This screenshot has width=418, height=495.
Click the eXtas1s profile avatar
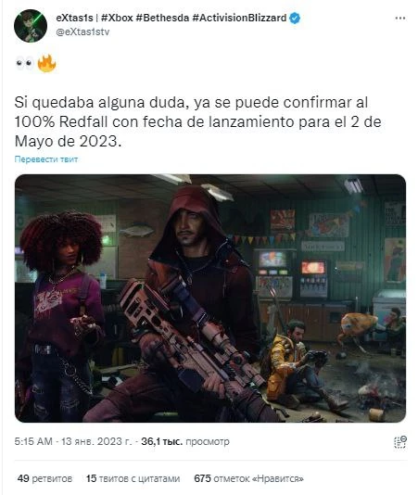[31, 26]
